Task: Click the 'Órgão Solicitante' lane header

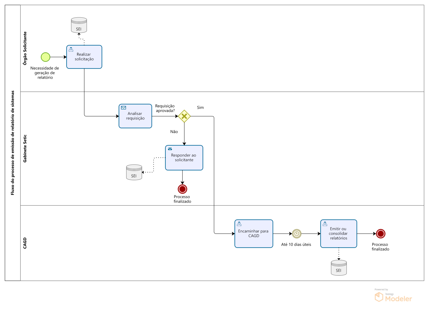Action: click(x=25, y=48)
